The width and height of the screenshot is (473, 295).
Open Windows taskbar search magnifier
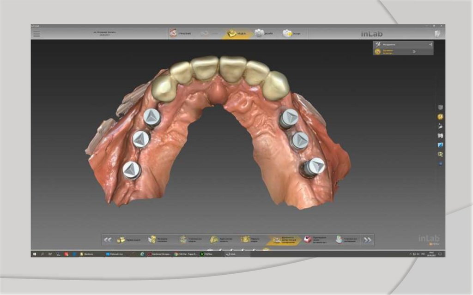click(42, 254)
